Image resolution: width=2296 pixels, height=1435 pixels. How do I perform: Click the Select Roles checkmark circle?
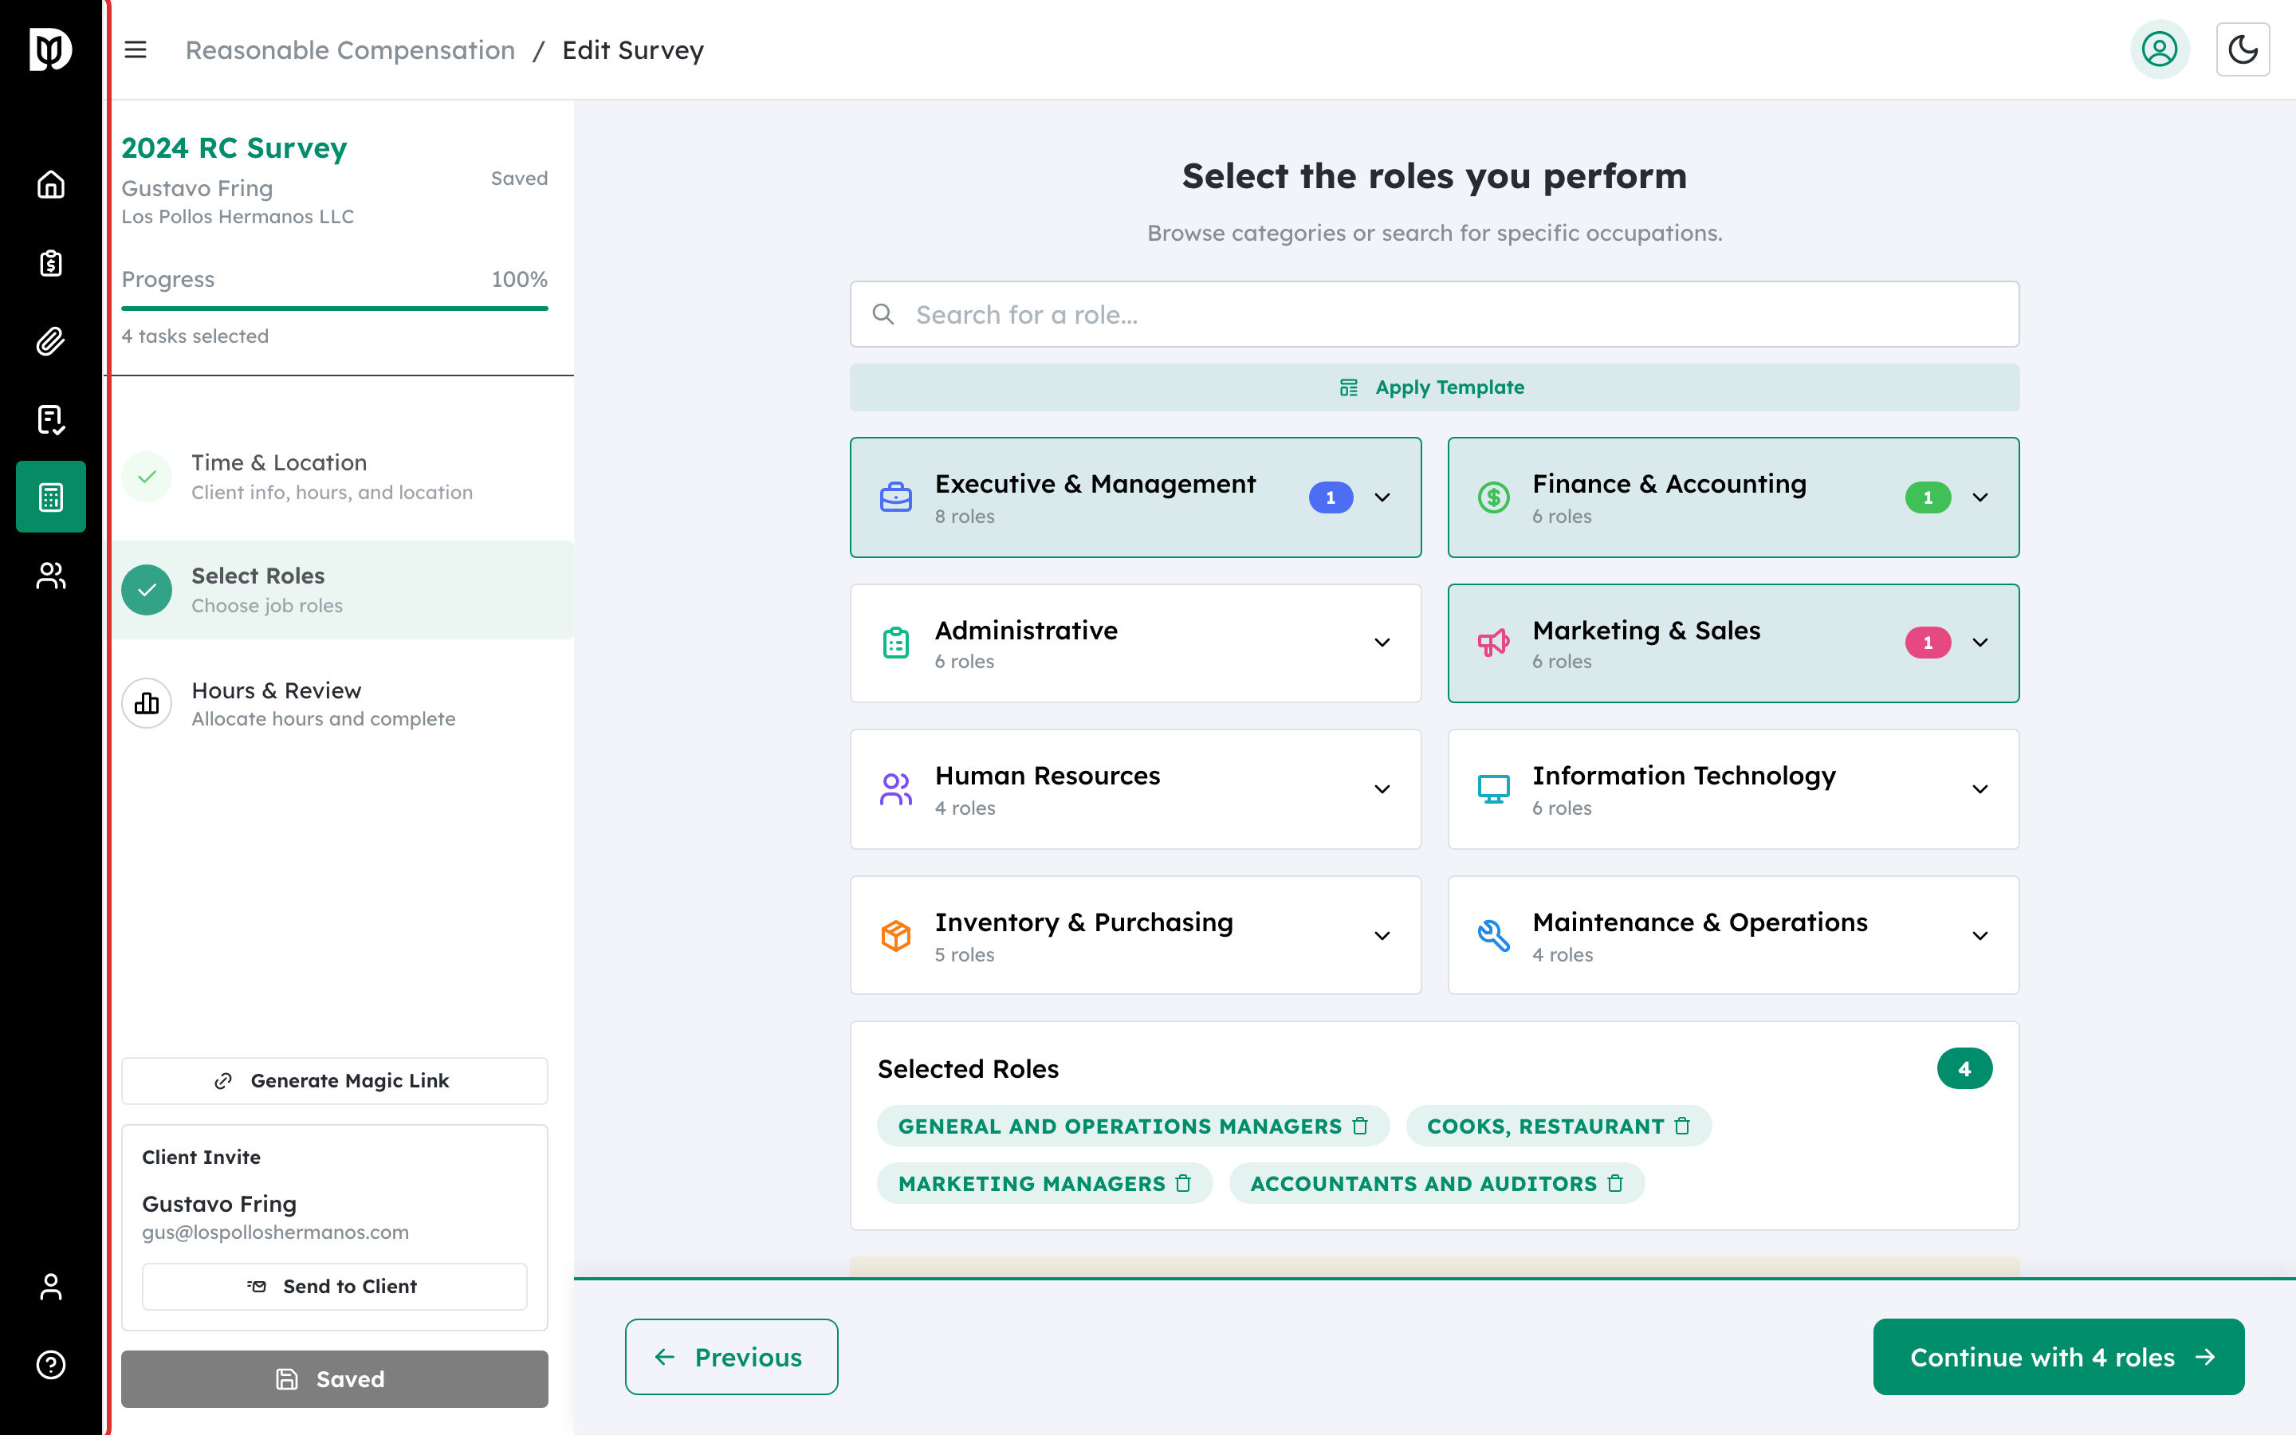pos(147,590)
